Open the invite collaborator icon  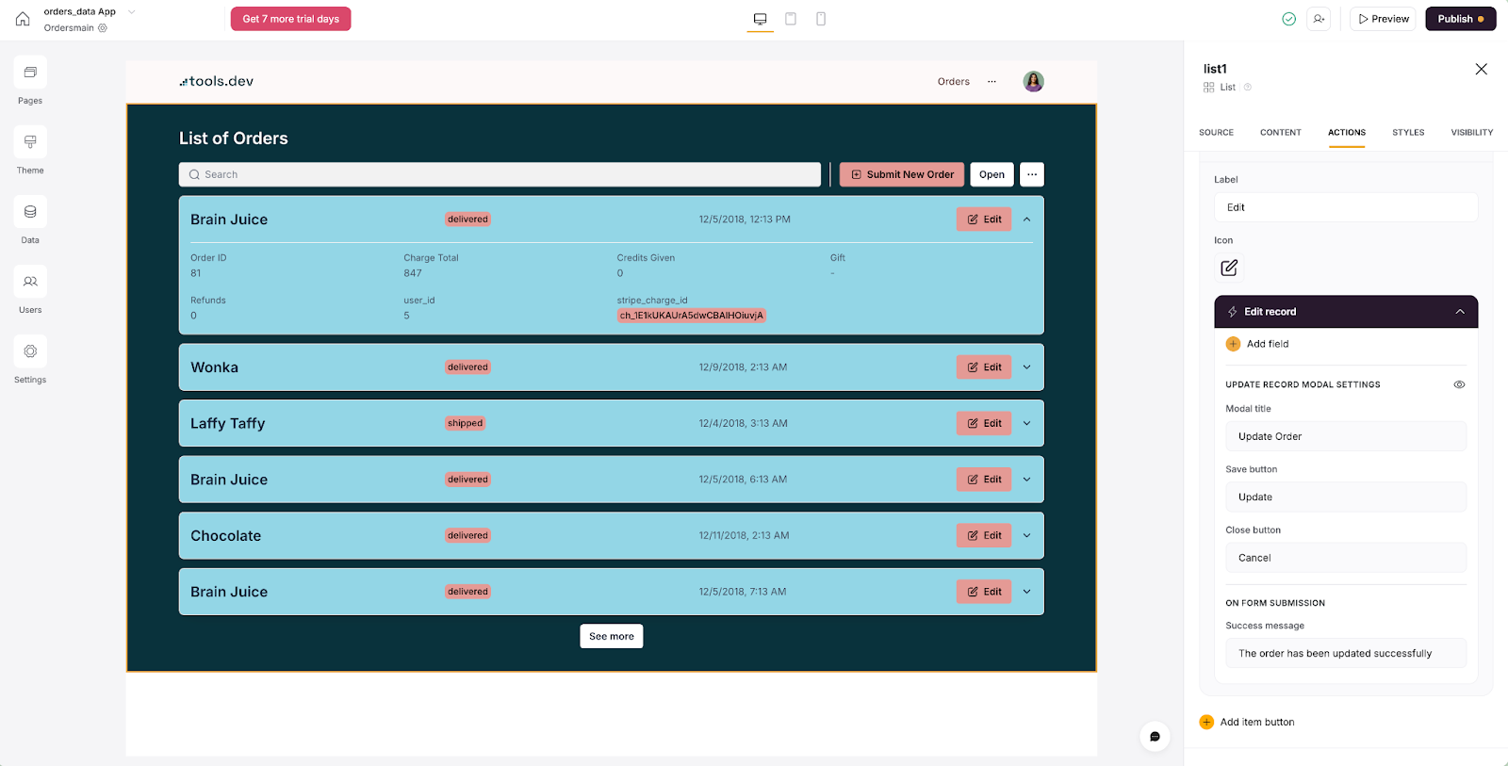pyautogui.click(x=1319, y=19)
